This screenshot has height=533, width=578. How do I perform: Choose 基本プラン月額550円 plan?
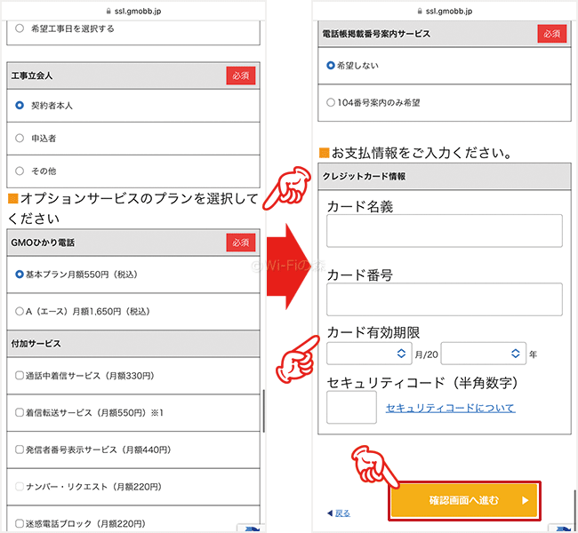(x=20, y=274)
